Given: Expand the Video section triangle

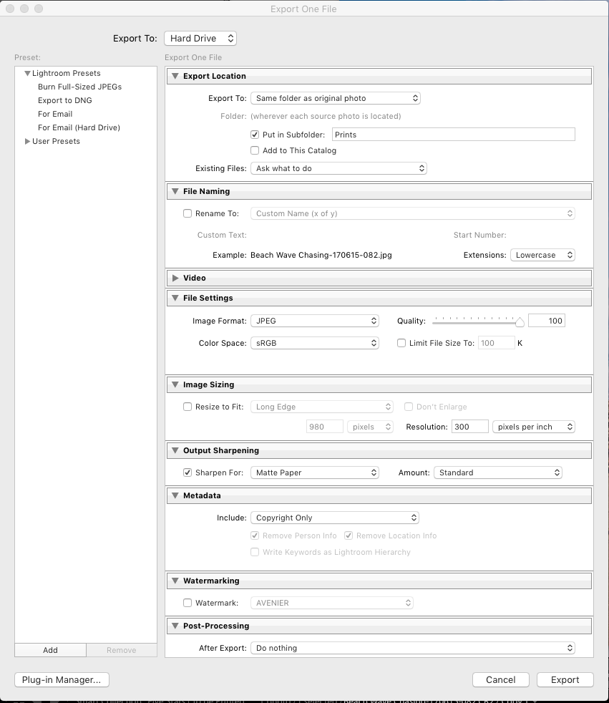Looking at the screenshot, I should click(175, 278).
